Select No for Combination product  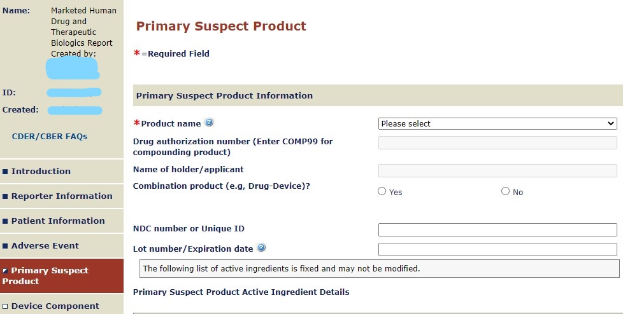pos(506,191)
